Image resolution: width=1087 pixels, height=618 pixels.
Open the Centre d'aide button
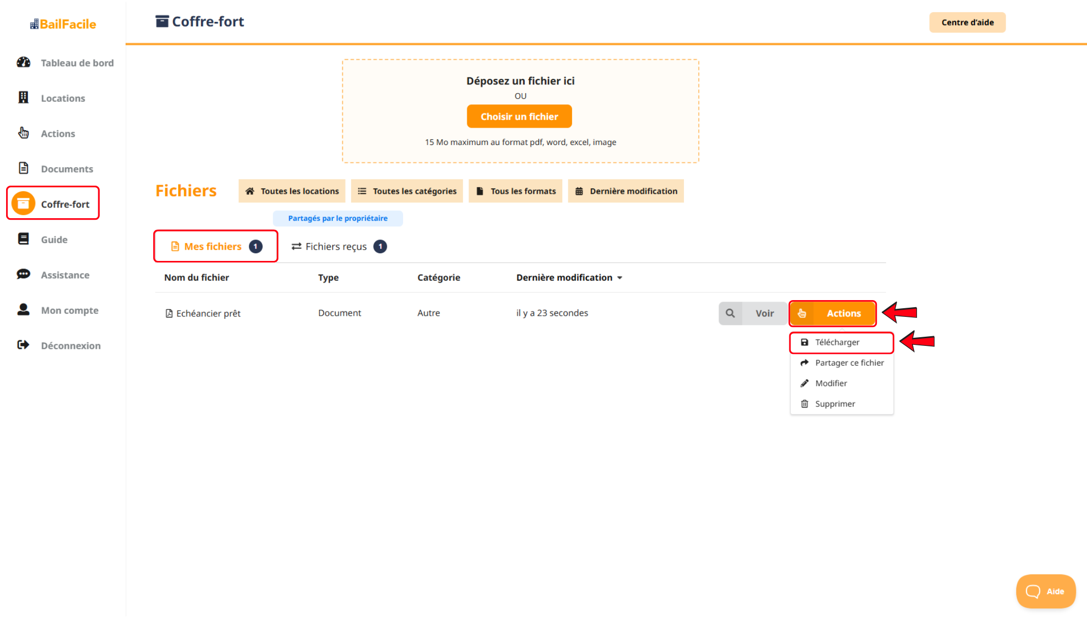point(967,22)
